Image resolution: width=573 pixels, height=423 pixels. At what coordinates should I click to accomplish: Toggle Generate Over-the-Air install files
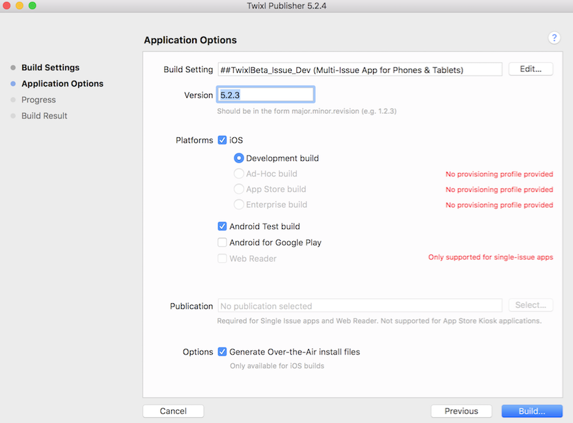tap(222, 351)
